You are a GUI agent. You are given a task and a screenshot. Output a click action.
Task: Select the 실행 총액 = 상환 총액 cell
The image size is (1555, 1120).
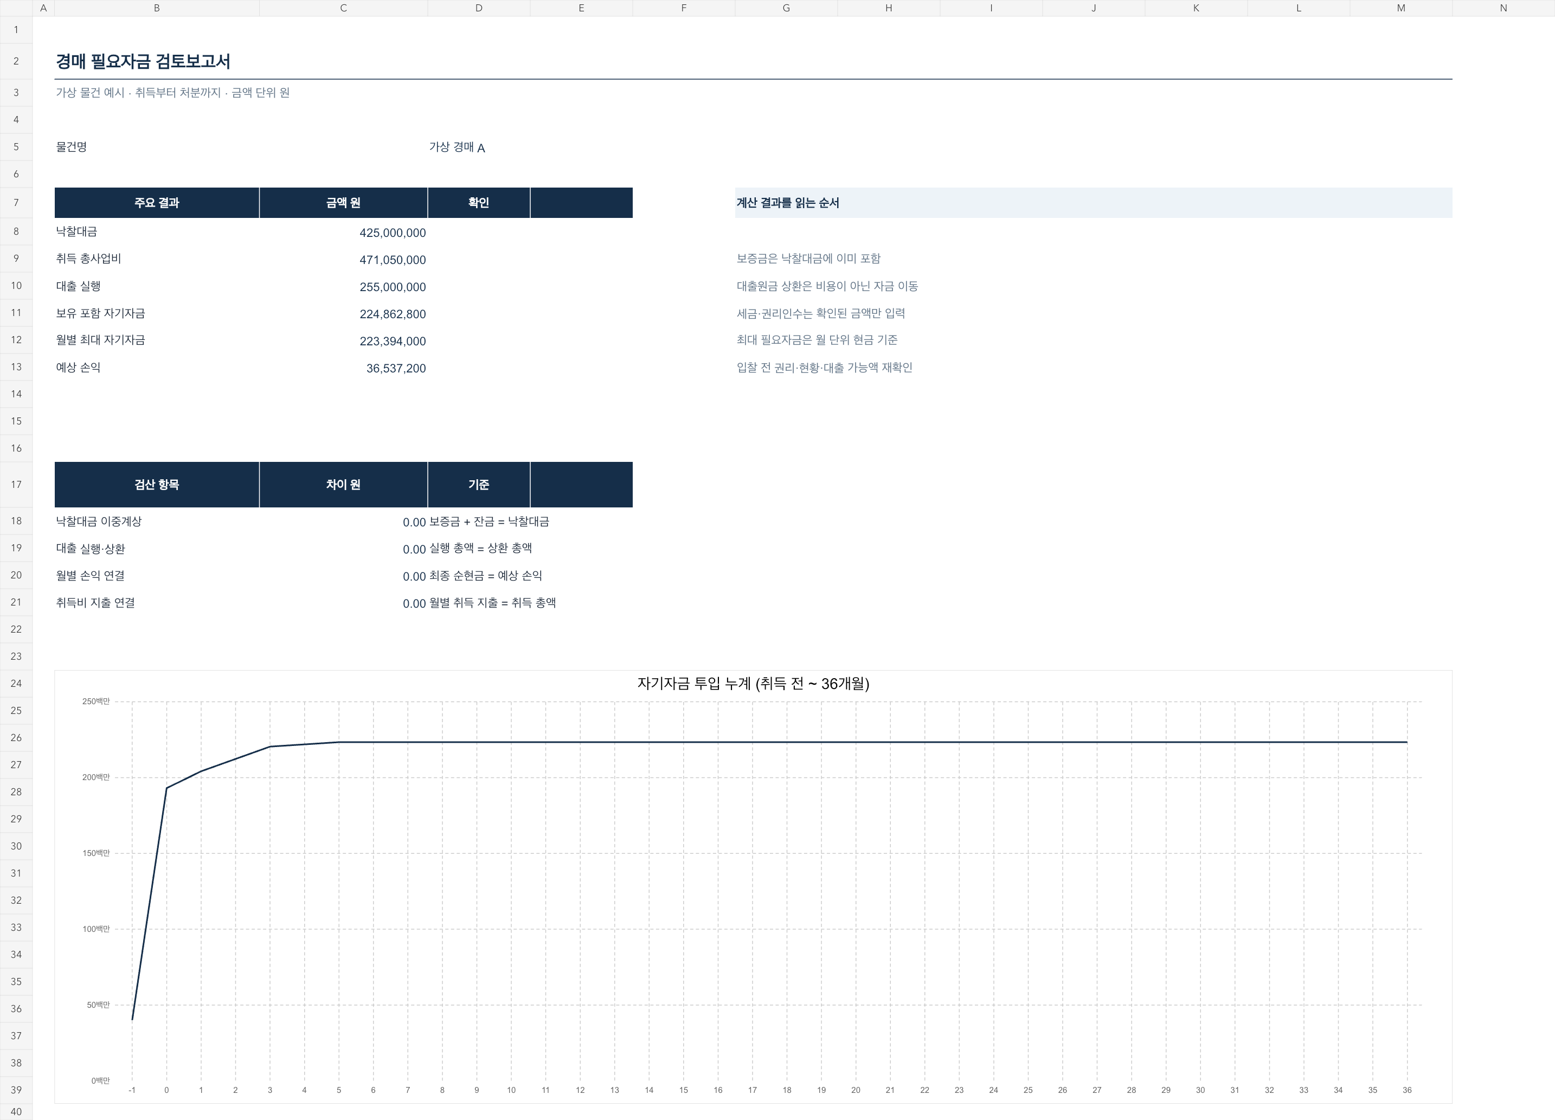[x=480, y=549]
